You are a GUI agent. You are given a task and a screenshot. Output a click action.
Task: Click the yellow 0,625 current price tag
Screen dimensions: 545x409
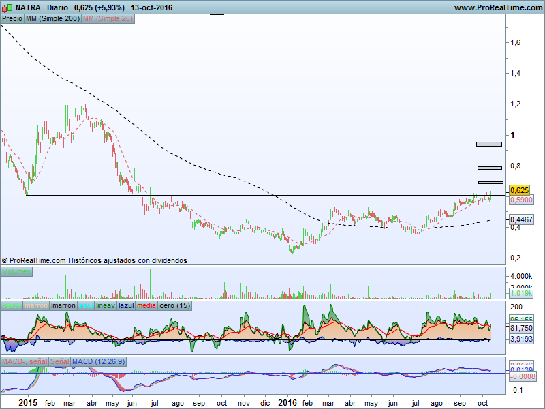(519, 190)
